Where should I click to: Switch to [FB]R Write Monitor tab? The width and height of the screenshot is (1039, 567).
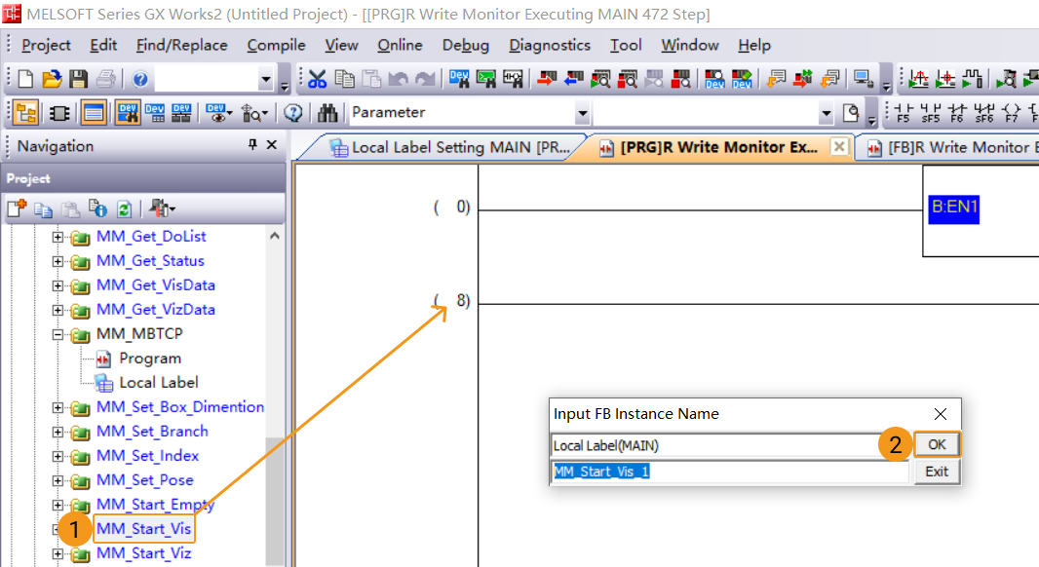tap(954, 147)
